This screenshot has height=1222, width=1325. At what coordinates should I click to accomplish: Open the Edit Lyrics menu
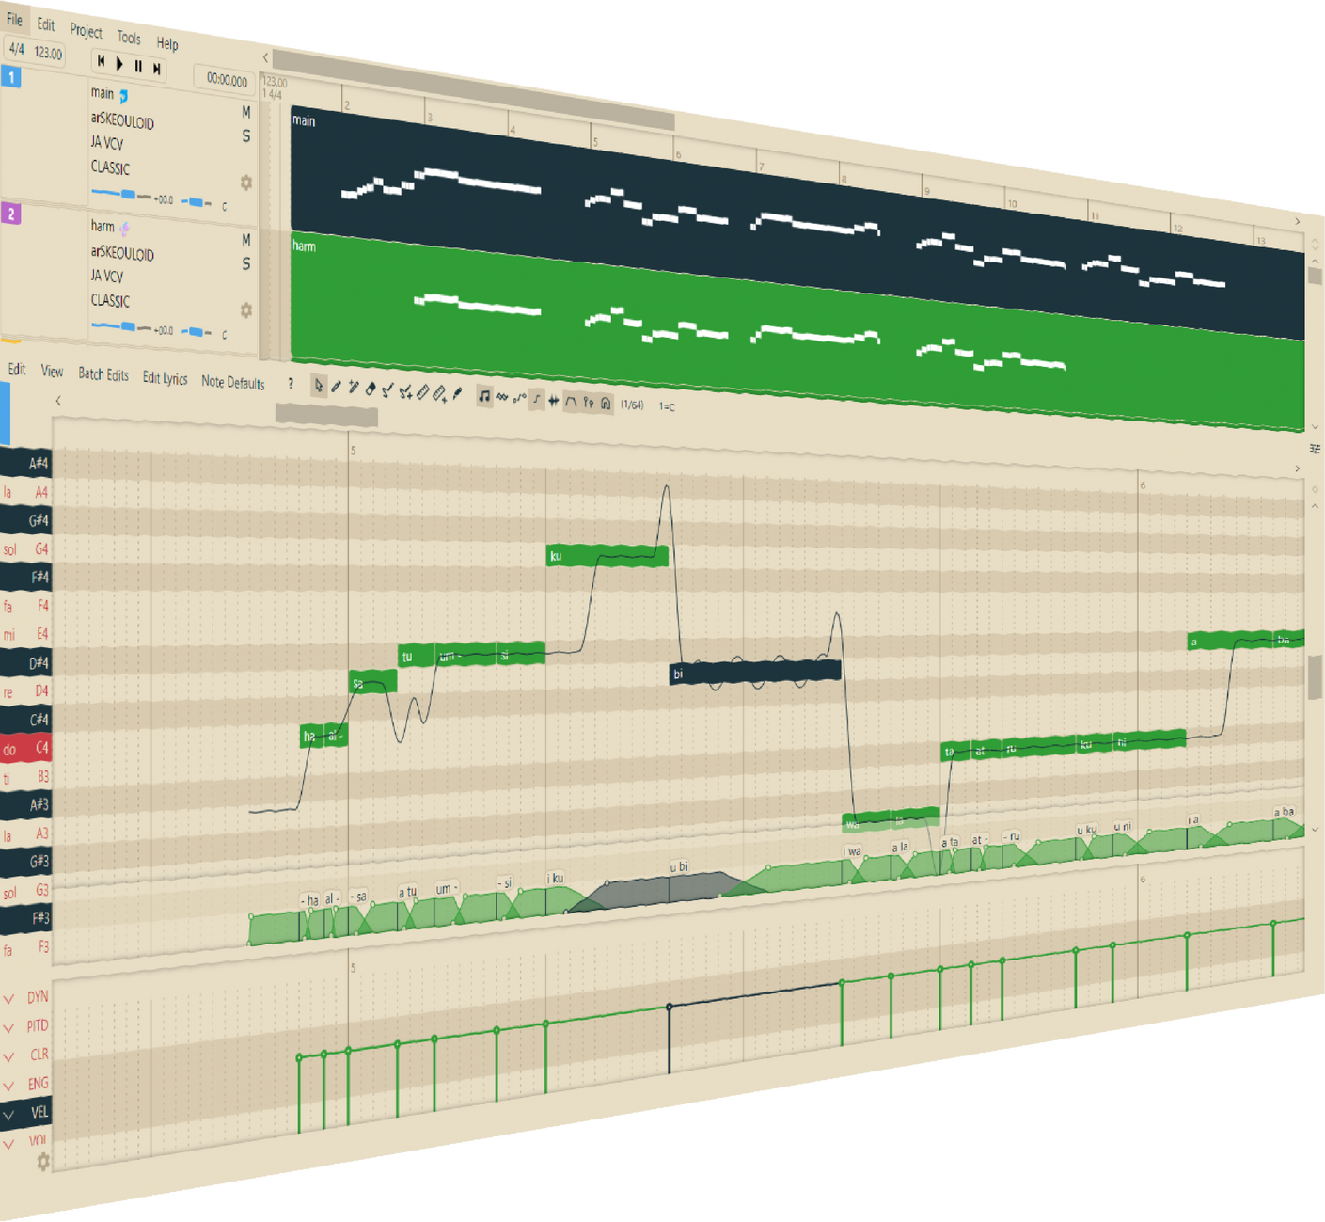165,378
